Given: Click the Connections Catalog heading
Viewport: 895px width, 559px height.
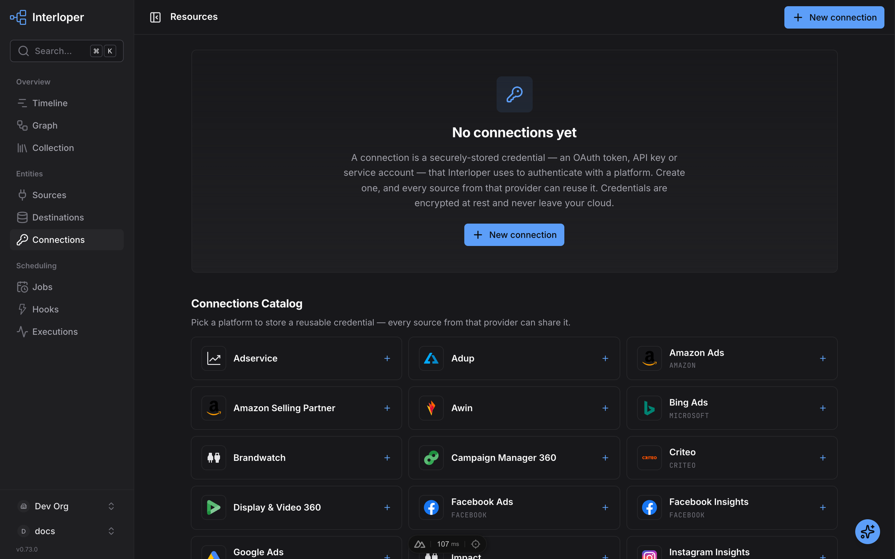Looking at the screenshot, I should tap(247, 304).
